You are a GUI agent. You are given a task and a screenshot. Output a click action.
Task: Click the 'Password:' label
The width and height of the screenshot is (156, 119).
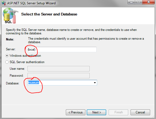17,76
